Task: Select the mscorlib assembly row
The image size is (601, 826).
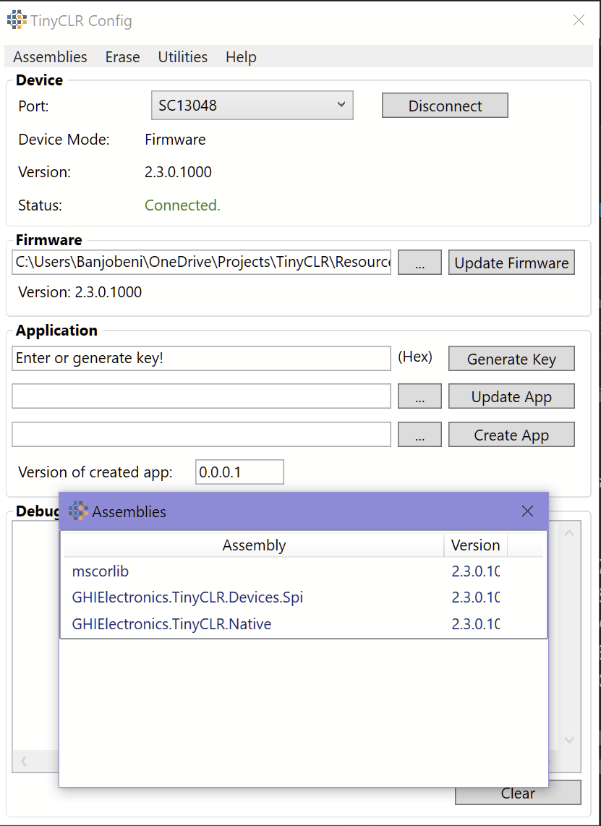Action: tap(304, 571)
